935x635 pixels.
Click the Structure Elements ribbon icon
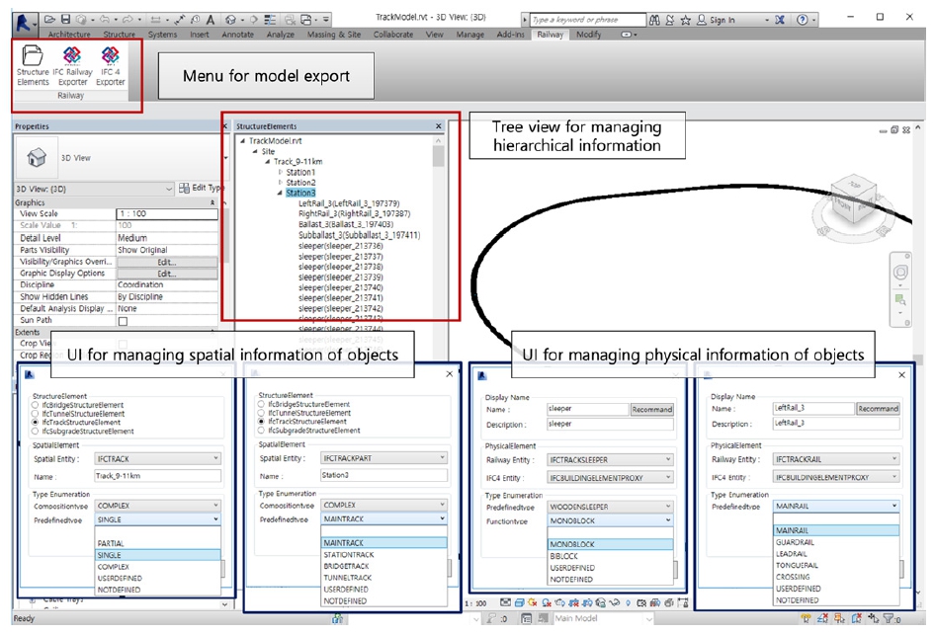coord(33,65)
